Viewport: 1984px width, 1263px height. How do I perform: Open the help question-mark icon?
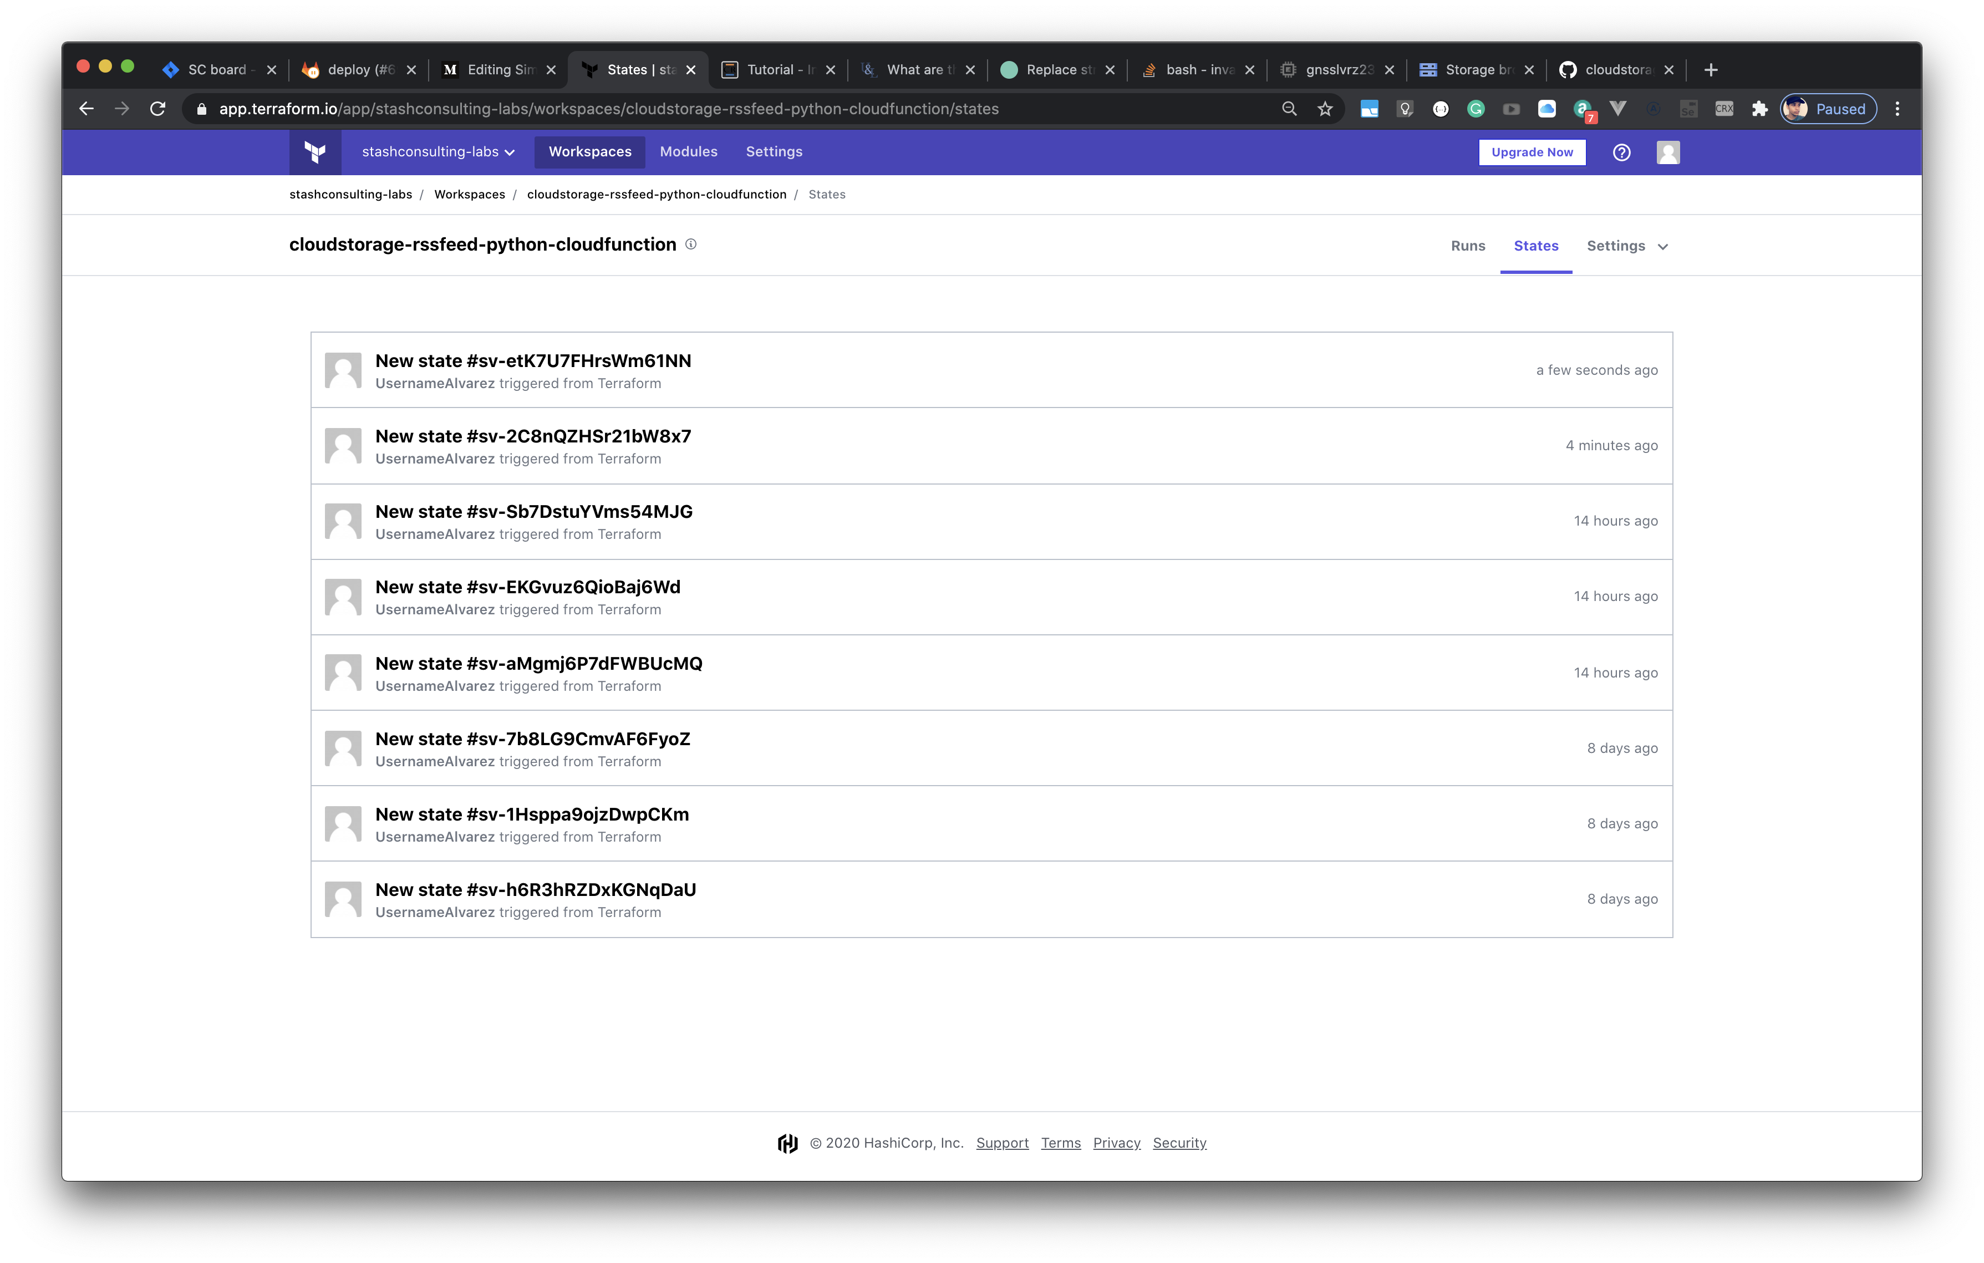(x=1621, y=152)
